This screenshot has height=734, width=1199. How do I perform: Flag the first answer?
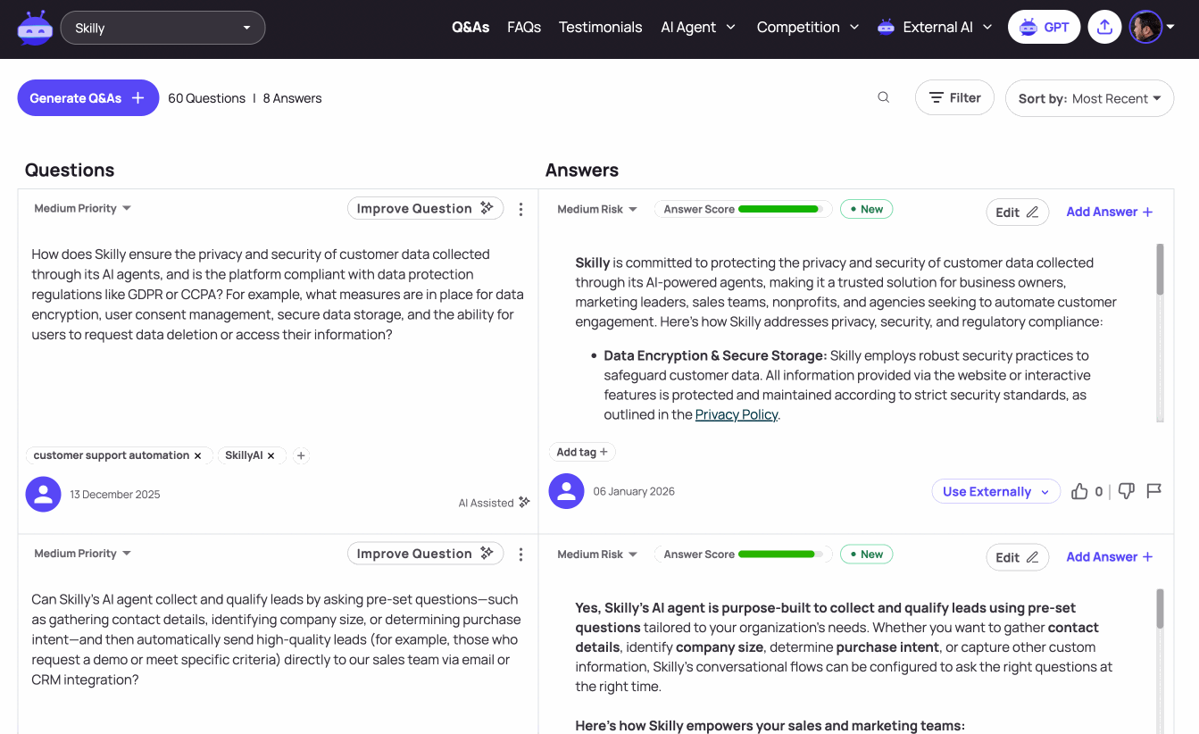click(x=1153, y=491)
